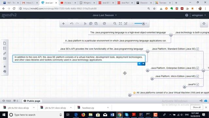Image resolution: width=209 pixels, height=118 pixels.
Task: Open the star icons sidebar tool
Action: tap(5, 66)
